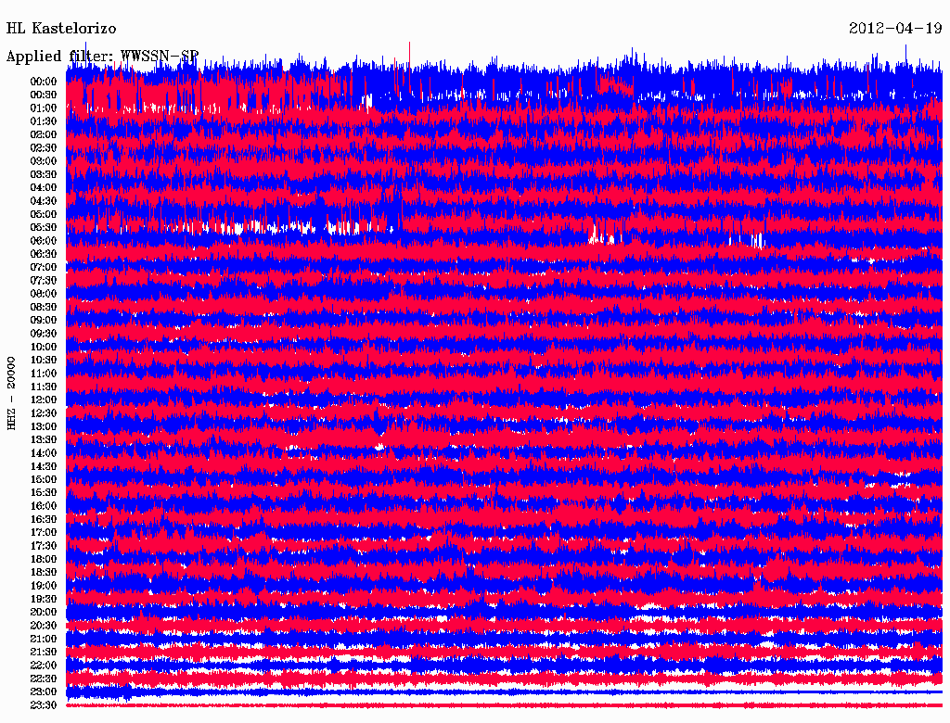The width and height of the screenshot is (950, 723).
Task: Click the 22:00 time label
Action: 44,666
